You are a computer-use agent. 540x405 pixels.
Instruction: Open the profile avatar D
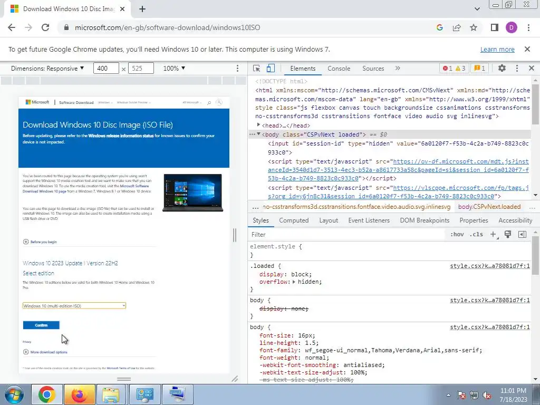(511, 27)
